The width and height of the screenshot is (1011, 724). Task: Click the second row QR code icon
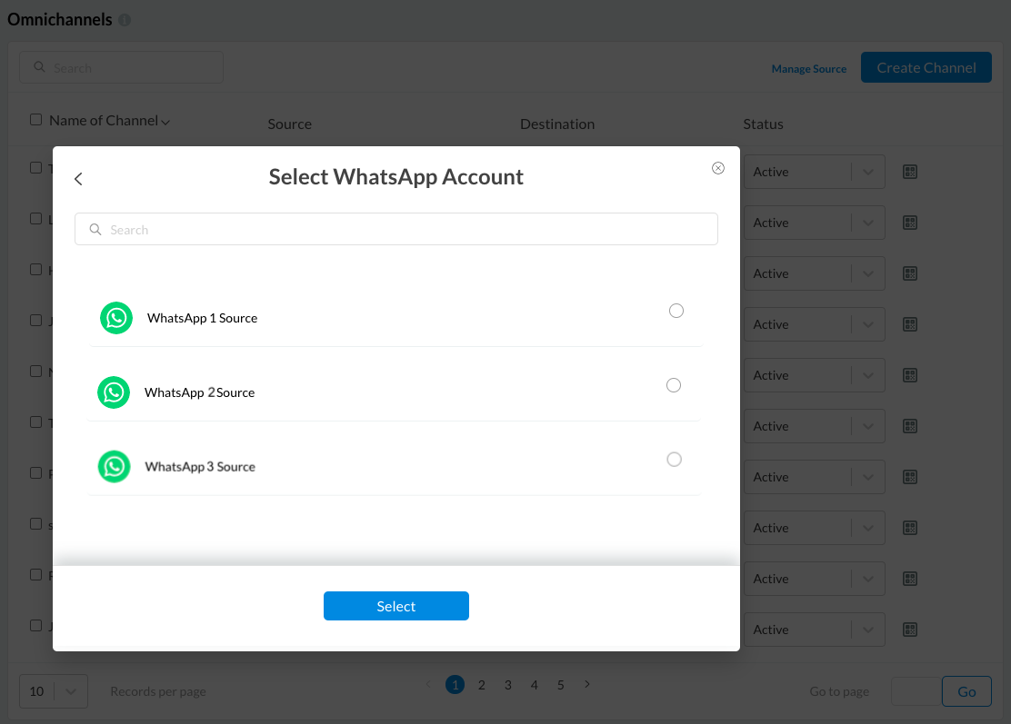[x=910, y=223]
